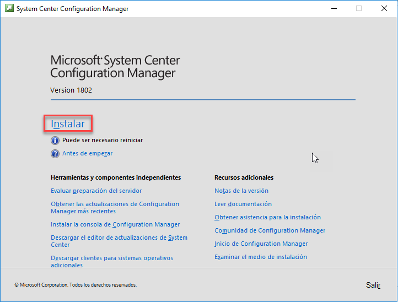Click the blue info icon beside restart notice
The image size is (398, 302).
[55, 141]
